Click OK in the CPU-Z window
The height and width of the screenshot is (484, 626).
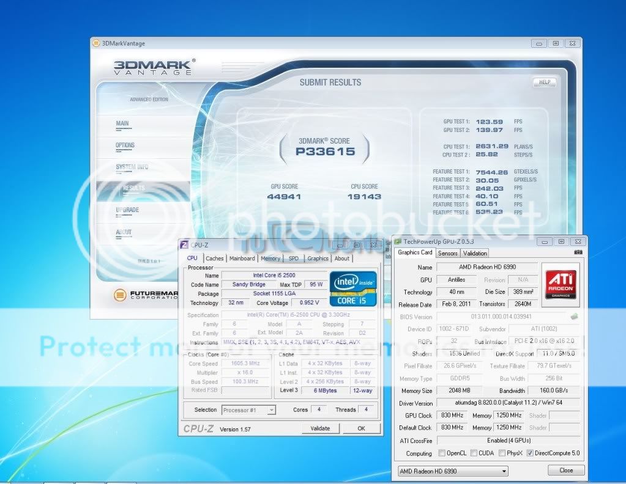coord(361,428)
